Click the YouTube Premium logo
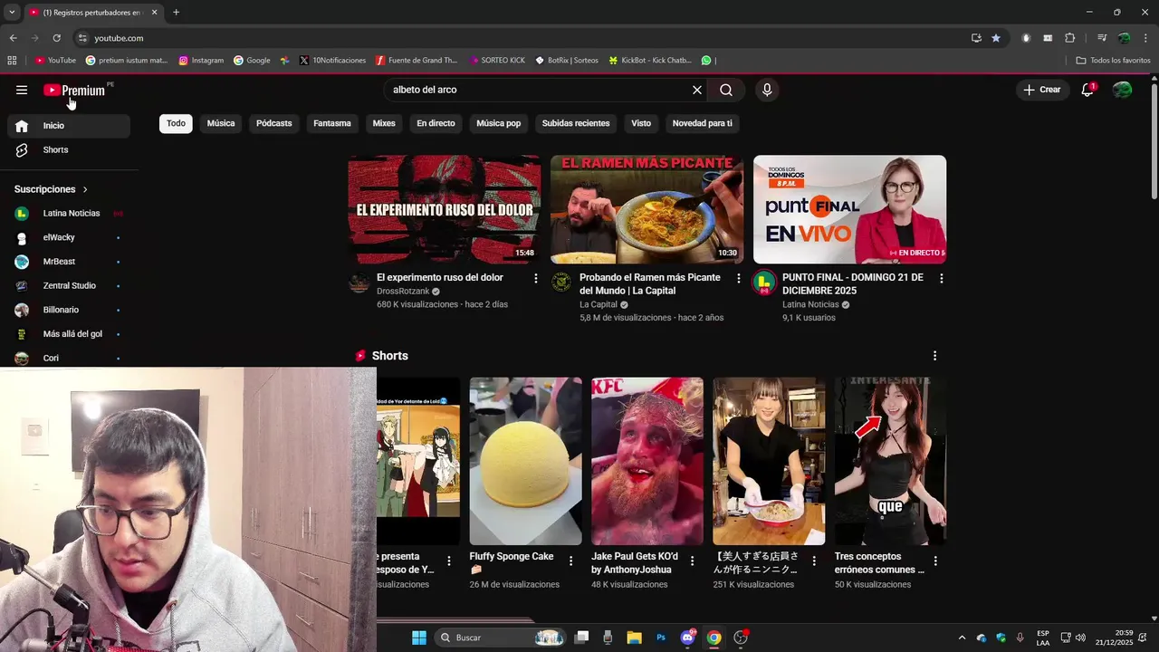Image resolution: width=1159 pixels, height=652 pixels. click(x=74, y=90)
